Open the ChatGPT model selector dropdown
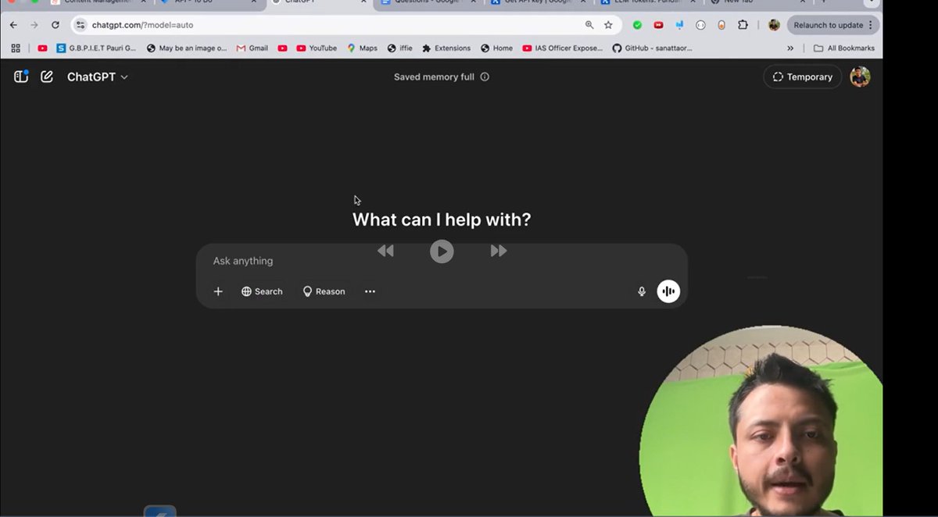938x517 pixels. (98, 77)
